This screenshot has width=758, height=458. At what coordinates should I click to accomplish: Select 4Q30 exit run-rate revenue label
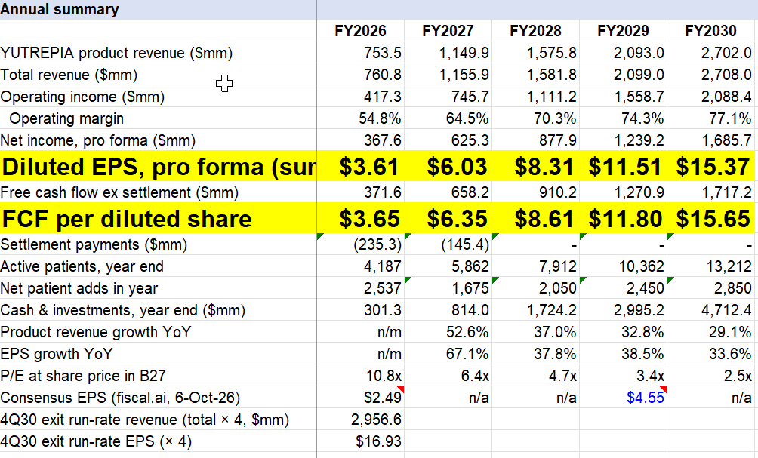point(158,420)
